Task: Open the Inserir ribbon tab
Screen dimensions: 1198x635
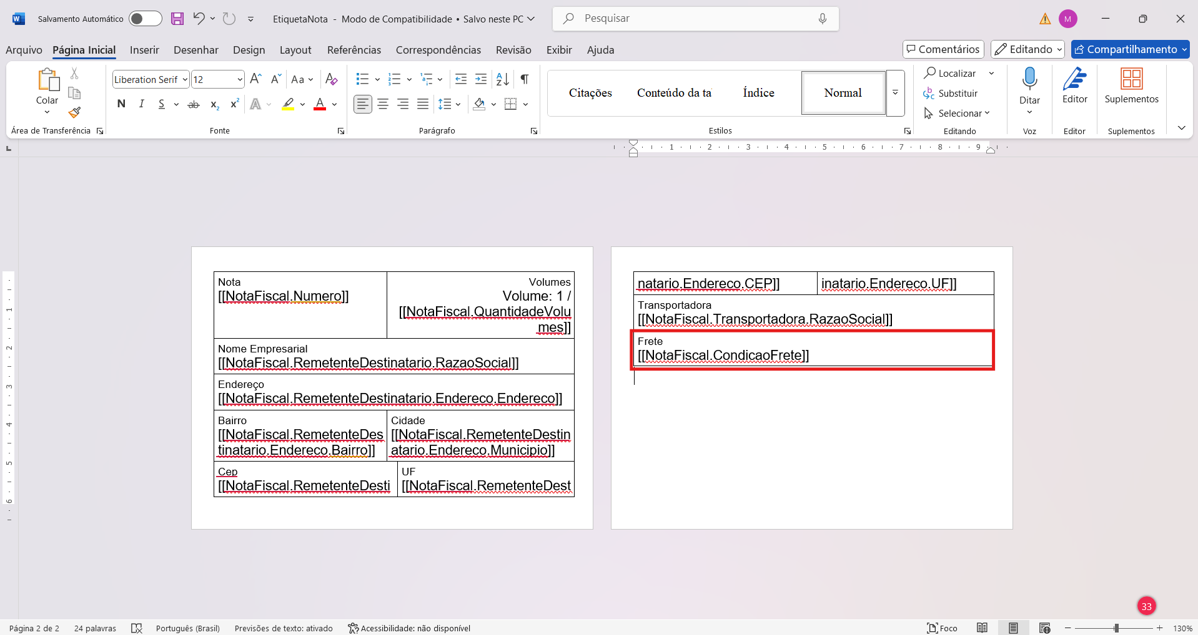Action: tap(144, 50)
